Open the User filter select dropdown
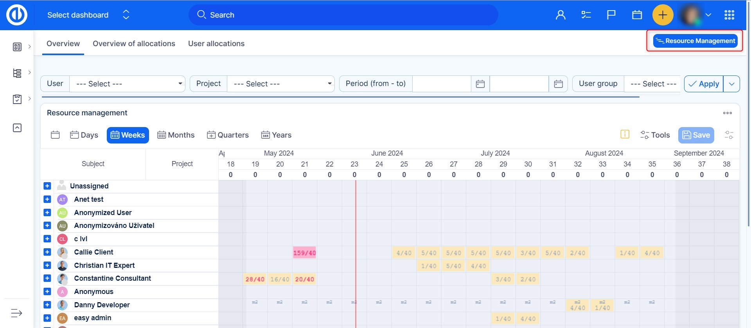Screen dimensions: 751x328 (x=127, y=84)
